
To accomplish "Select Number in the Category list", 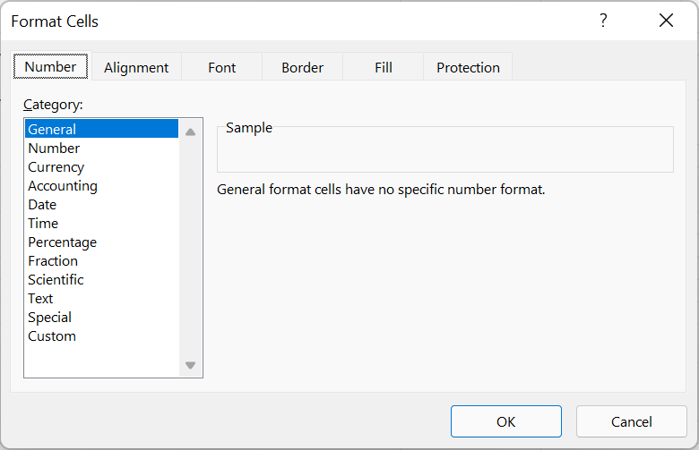I will coord(101,148).
